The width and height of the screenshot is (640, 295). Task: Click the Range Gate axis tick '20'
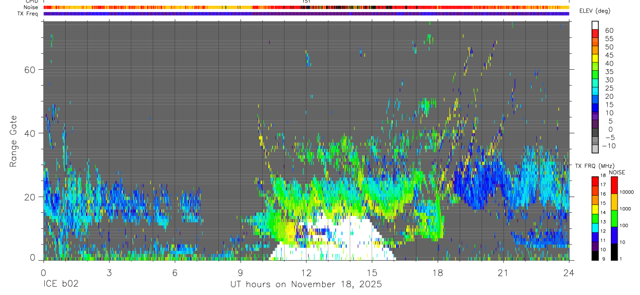(x=29, y=197)
